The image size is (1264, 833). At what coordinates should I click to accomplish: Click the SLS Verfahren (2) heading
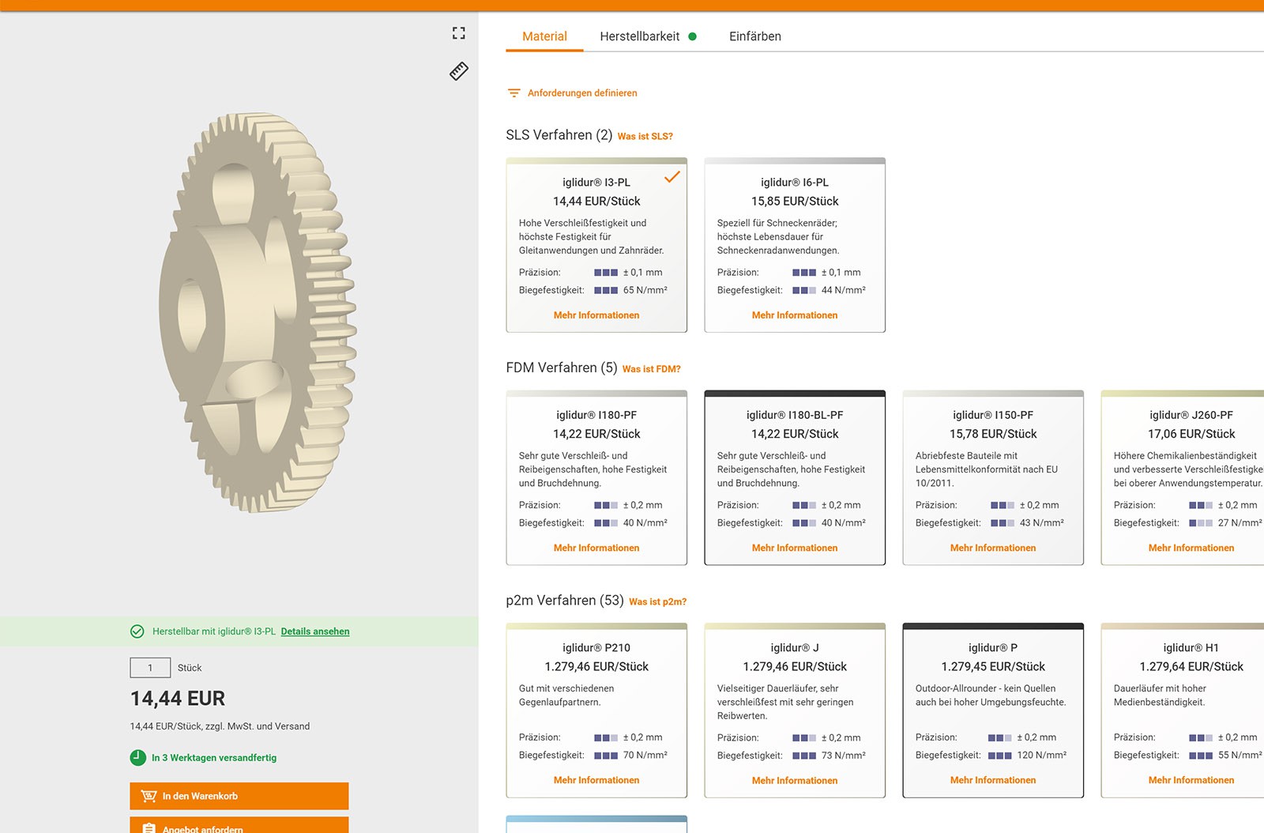pyautogui.click(x=559, y=135)
